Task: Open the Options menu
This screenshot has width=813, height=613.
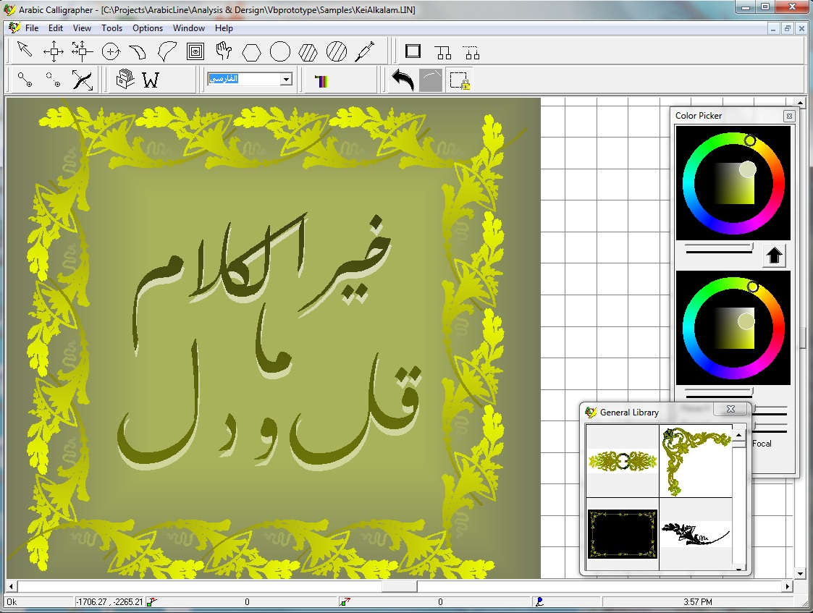Action: point(147,28)
